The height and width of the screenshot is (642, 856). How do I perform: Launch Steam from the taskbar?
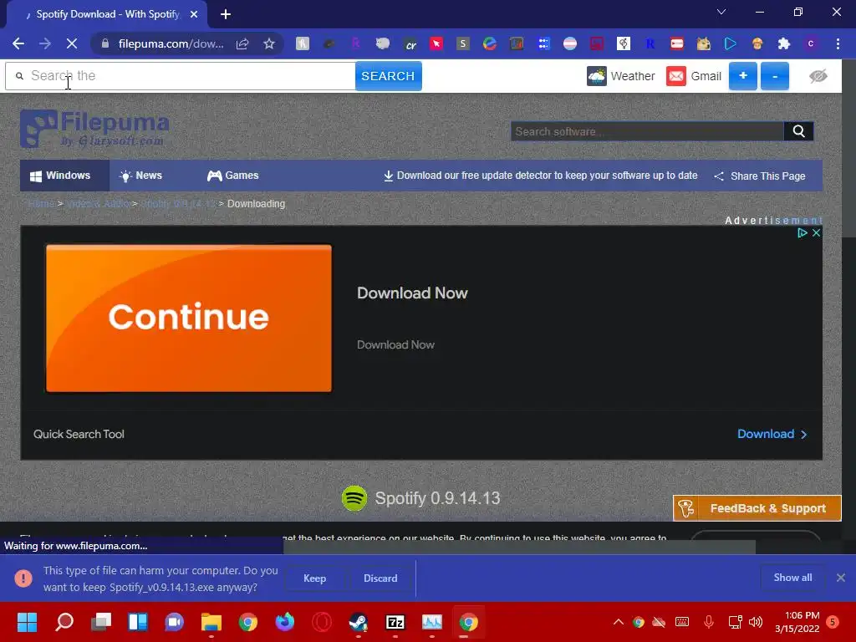point(358,622)
